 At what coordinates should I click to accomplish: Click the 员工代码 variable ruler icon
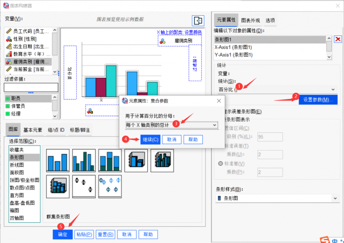[x=9, y=31]
